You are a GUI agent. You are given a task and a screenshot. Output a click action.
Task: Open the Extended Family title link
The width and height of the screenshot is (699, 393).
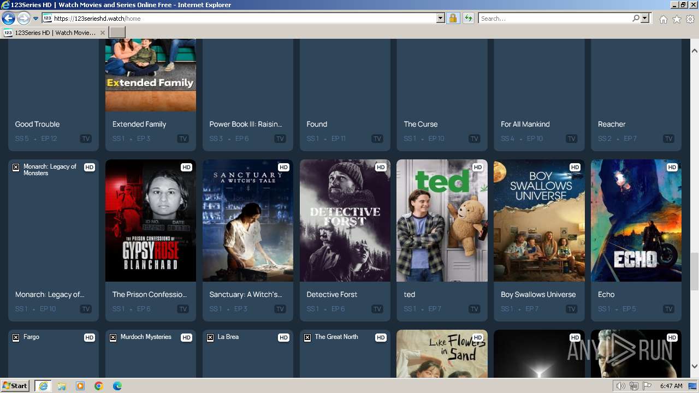point(139,124)
